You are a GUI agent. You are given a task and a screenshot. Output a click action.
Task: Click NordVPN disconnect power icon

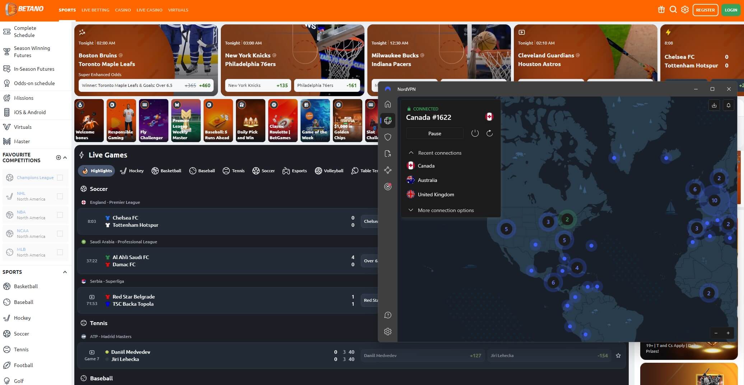click(x=475, y=133)
